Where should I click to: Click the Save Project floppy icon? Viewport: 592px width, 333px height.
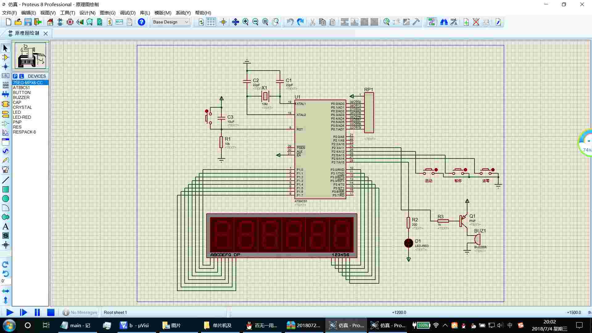click(28, 22)
